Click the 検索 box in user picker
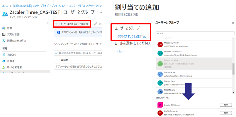 click(x=195, y=33)
